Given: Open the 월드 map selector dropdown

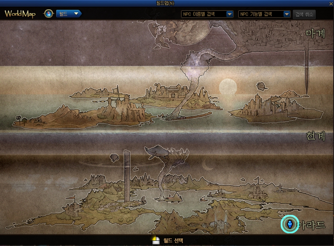Looking at the screenshot, I should tap(69, 14).
